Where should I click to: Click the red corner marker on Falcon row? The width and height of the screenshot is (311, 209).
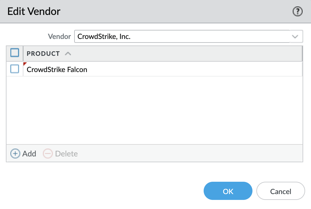point(25,64)
